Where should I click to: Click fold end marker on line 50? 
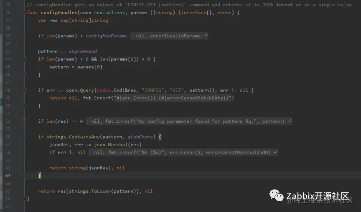click(x=24, y=106)
